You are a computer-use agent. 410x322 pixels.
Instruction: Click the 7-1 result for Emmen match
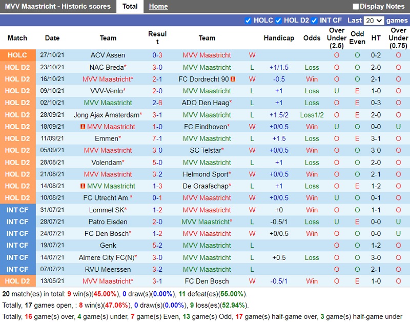pos(157,138)
